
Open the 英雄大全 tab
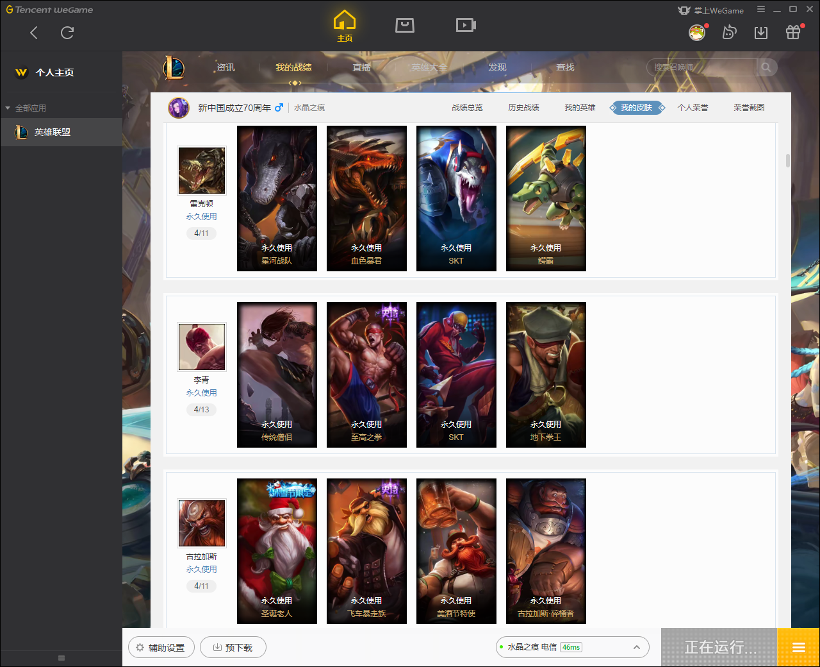pos(429,67)
